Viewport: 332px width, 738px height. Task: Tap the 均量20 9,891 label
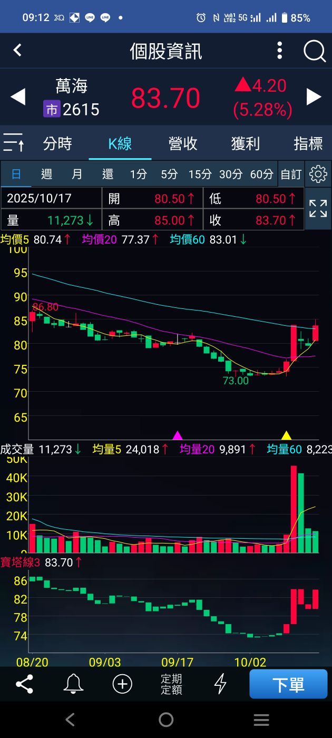tap(218, 449)
